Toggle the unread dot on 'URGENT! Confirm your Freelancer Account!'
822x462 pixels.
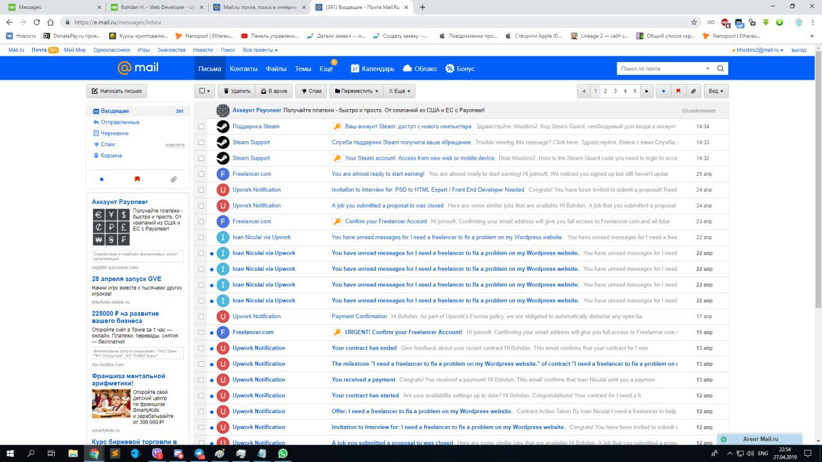(x=211, y=332)
